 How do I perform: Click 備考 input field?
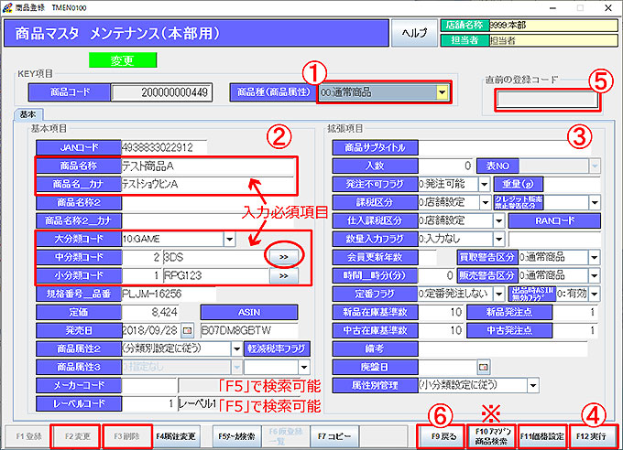pyautogui.click(x=503, y=348)
